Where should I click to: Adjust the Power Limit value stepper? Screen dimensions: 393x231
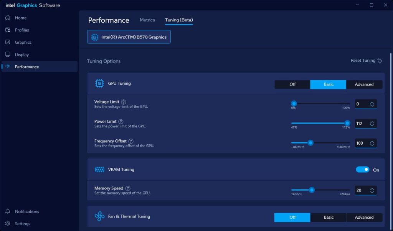(372, 124)
